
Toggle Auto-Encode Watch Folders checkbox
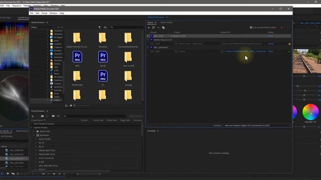pyautogui.click(x=251, y=27)
